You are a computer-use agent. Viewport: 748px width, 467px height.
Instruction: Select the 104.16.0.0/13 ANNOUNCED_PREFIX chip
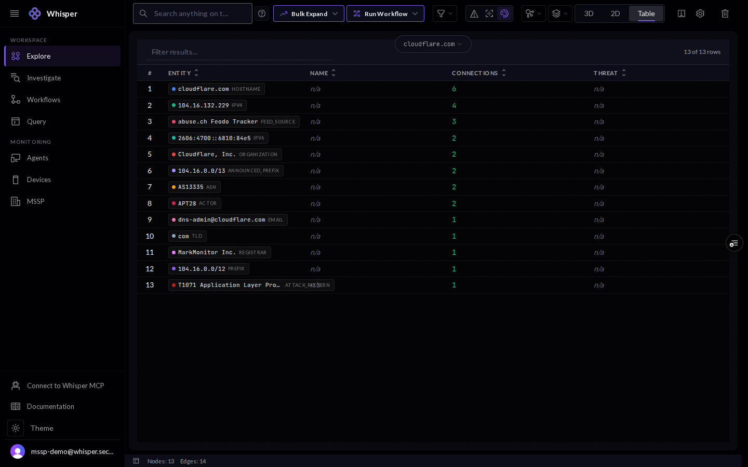(226, 171)
